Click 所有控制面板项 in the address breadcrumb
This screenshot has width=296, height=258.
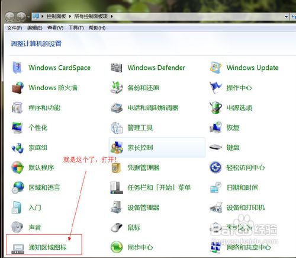pos(91,17)
